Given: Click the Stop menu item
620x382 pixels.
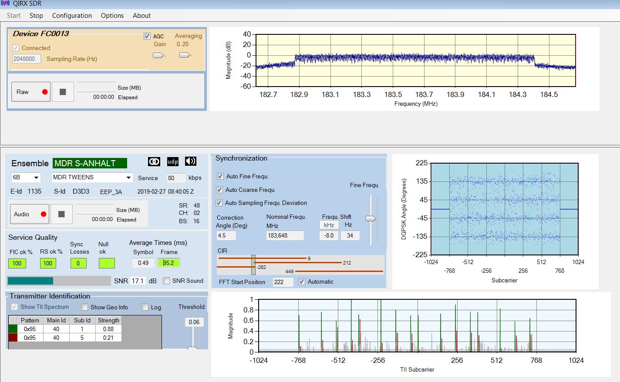Looking at the screenshot, I should pos(36,16).
